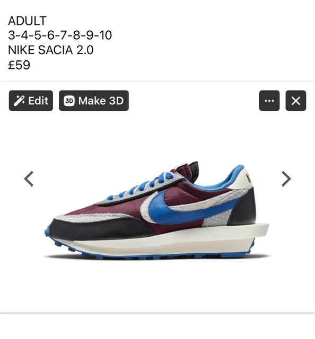Click the sneaker product image
This screenshot has width=315, height=339.
[157, 211]
